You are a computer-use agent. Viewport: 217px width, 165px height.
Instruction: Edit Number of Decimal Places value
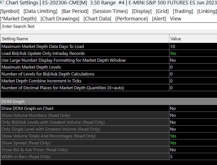pyautogui.click(x=193, y=88)
